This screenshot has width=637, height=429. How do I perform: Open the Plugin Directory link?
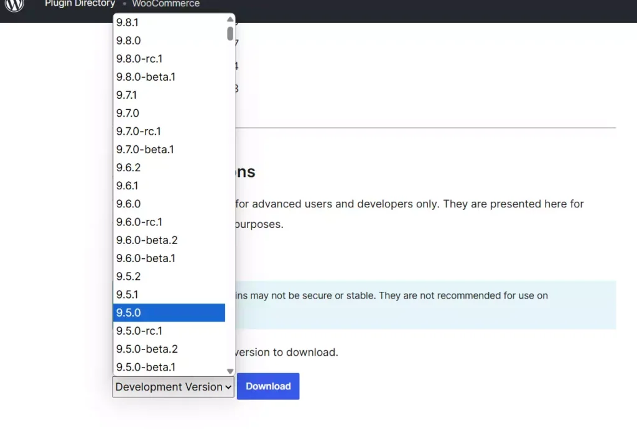(80, 4)
